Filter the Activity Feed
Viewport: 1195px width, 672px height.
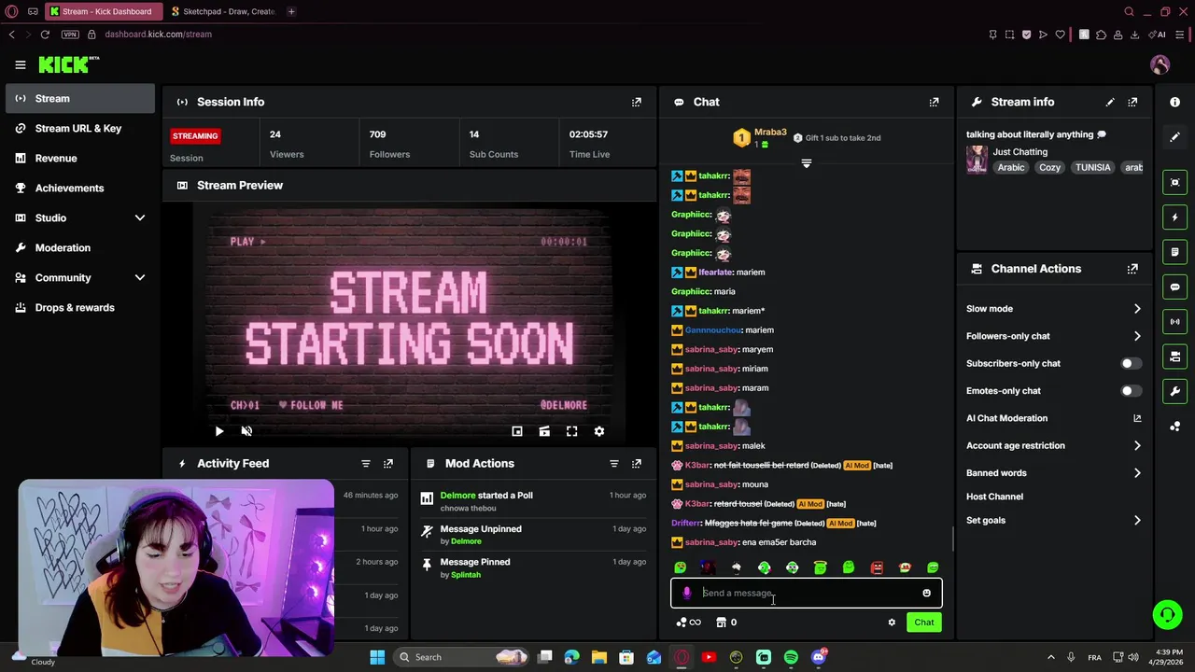click(x=366, y=464)
